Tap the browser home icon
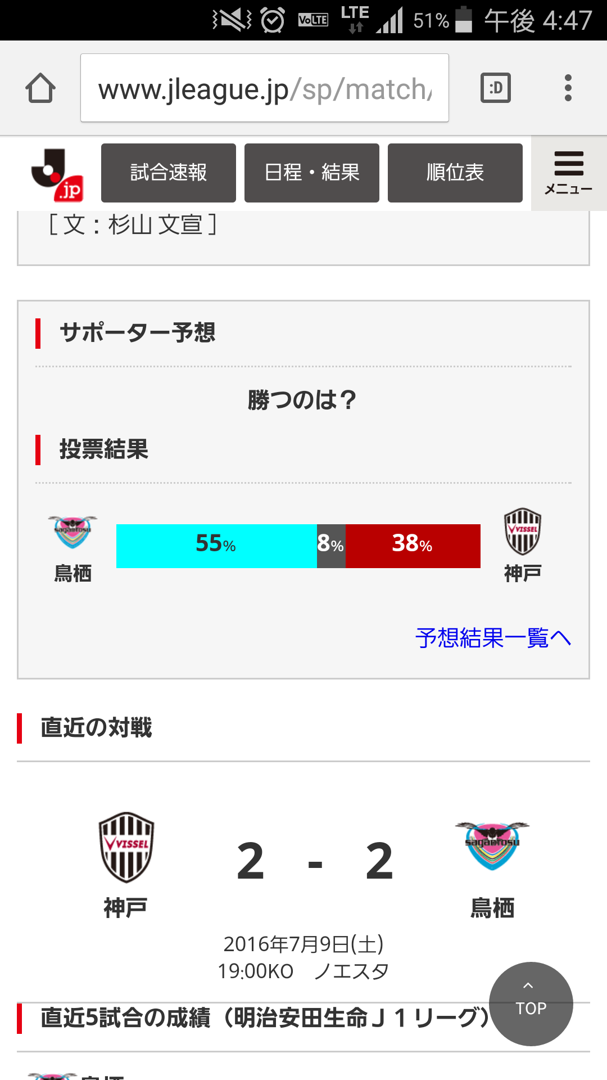Screen dimensions: 607x1080 pyautogui.click(x=40, y=88)
